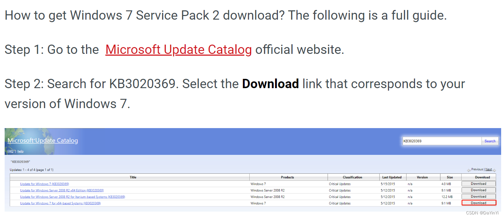Image resolution: width=504 pixels, height=218 pixels.
Task: Click the Search button
Action: tap(490, 141)
